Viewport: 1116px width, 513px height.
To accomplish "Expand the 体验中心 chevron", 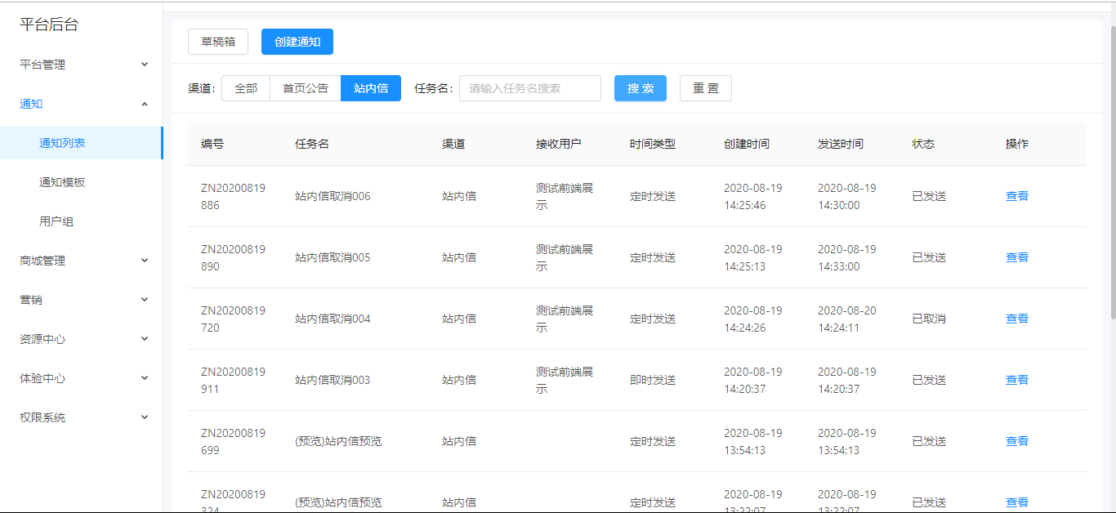I will (145, 378).
